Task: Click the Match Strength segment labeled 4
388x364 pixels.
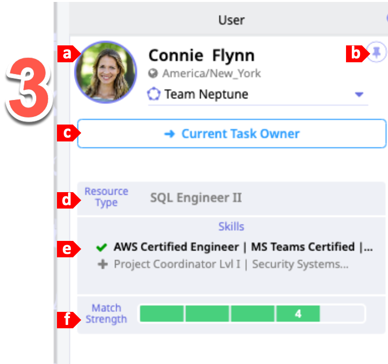Action: tap(298, 314)
